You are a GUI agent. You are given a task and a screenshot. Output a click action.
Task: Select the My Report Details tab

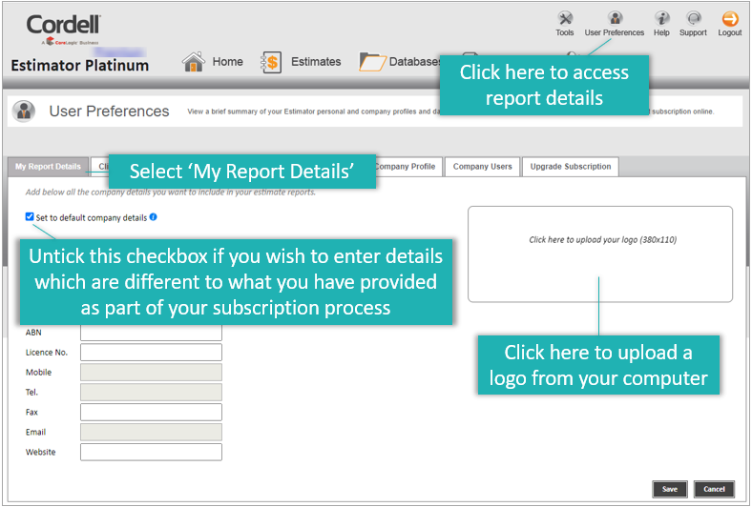[48, 167]
